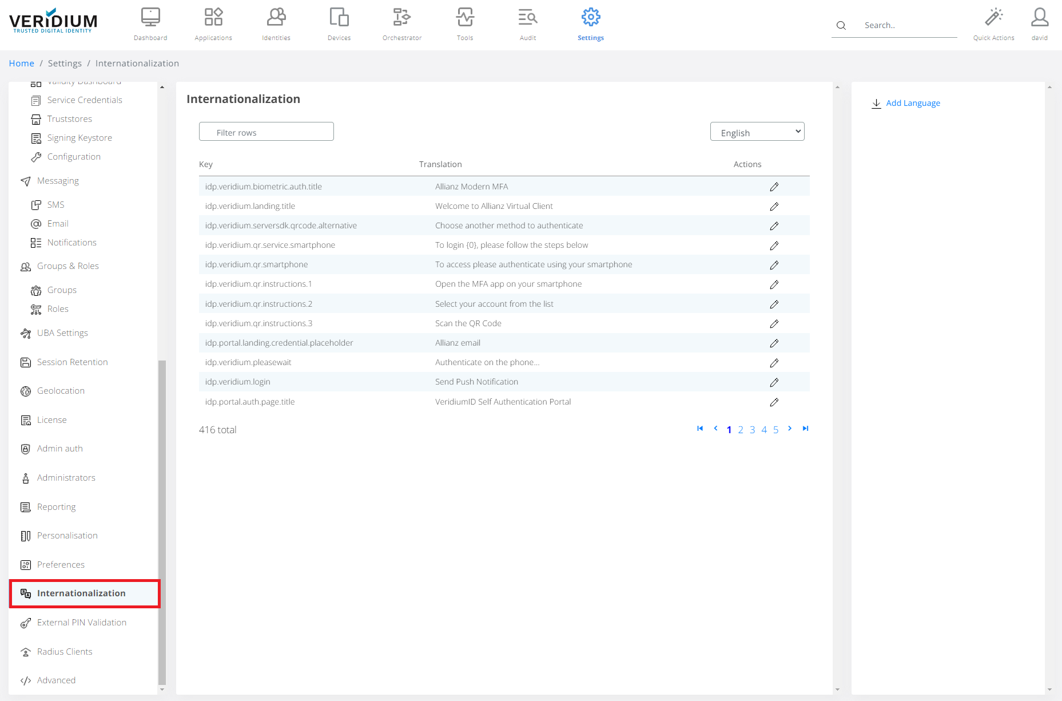Open the English language dropdown
Image resolution: width=1062 pixels, height=701 pixels.
pos(757,132)
